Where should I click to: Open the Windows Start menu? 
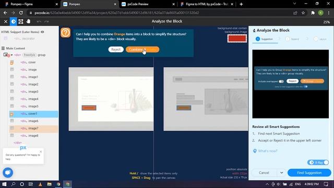(x=4, y=184)
